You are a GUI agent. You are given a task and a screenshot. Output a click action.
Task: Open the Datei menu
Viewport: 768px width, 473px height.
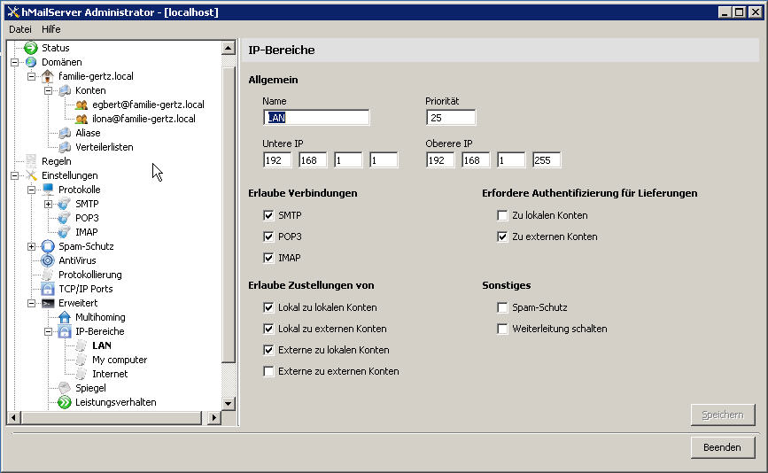[20, 29]
